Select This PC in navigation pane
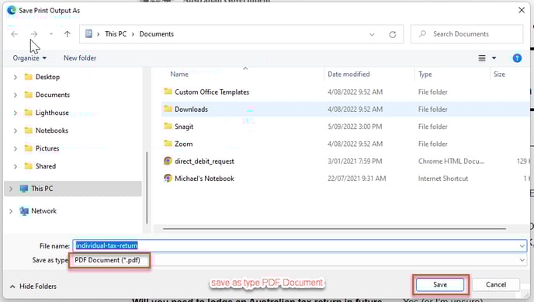The image size is (534, 302). tap(73, 189)
